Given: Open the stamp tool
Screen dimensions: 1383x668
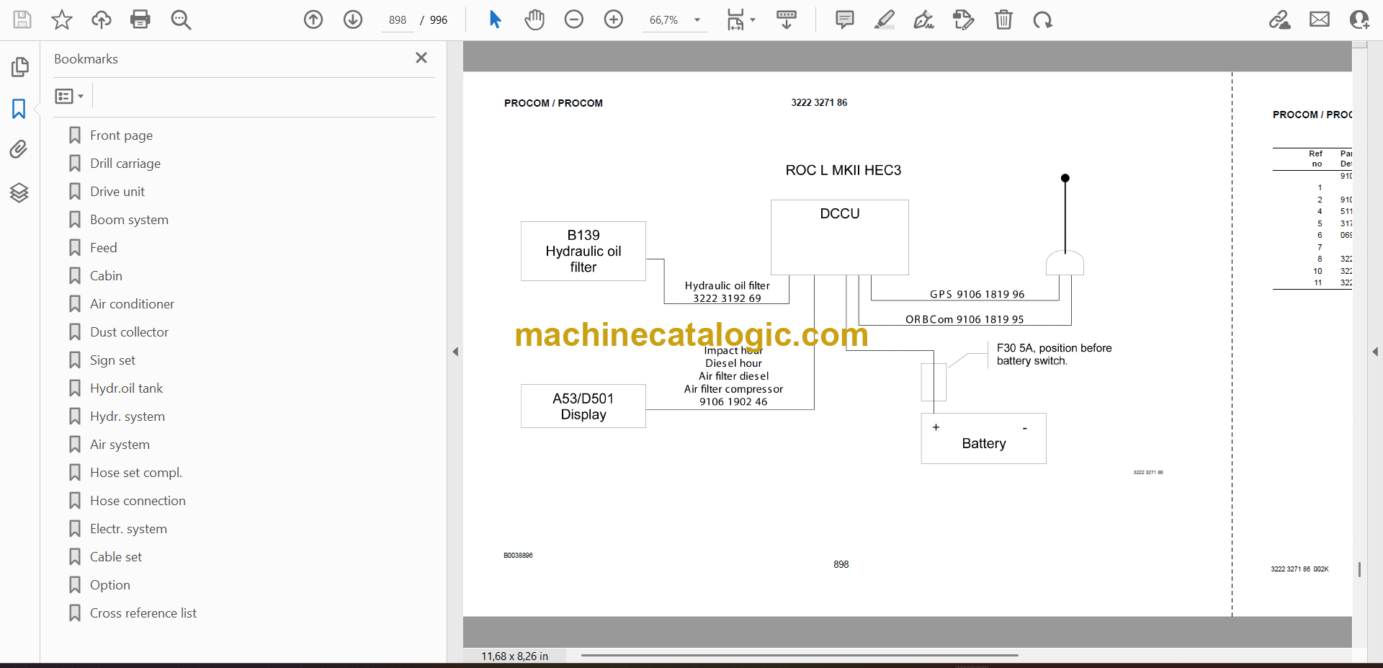Looking at the screenshot, I should tap(964, 19).
